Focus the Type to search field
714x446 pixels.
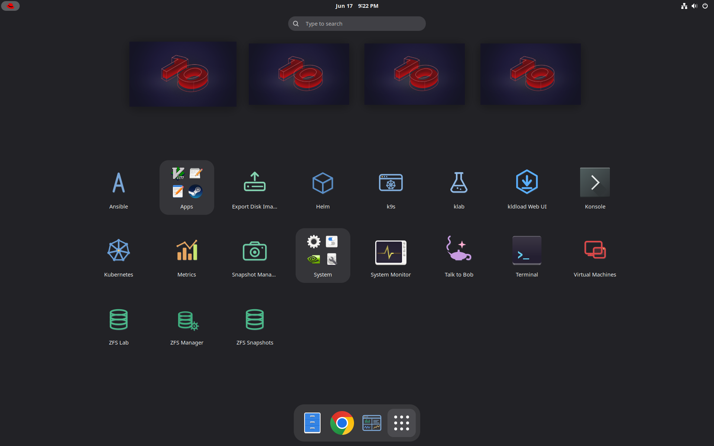(357, 23)
